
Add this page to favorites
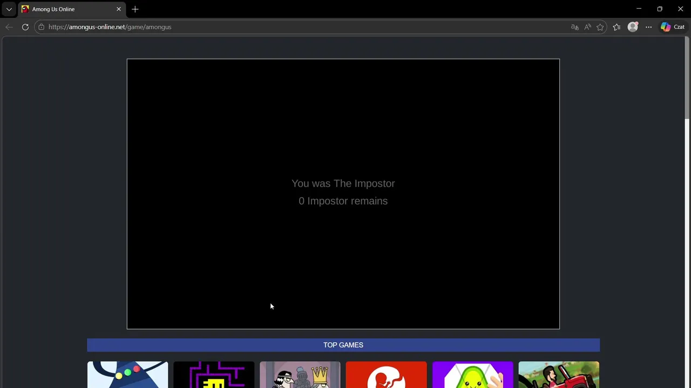(600, 27)
